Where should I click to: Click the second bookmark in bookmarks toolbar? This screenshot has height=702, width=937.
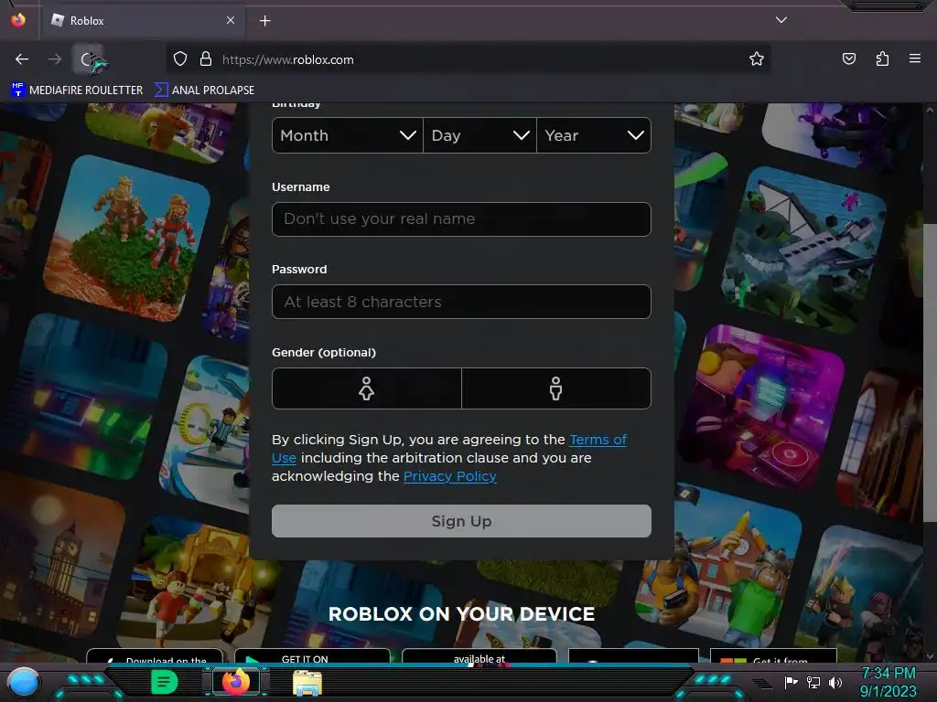coord(204,90)
